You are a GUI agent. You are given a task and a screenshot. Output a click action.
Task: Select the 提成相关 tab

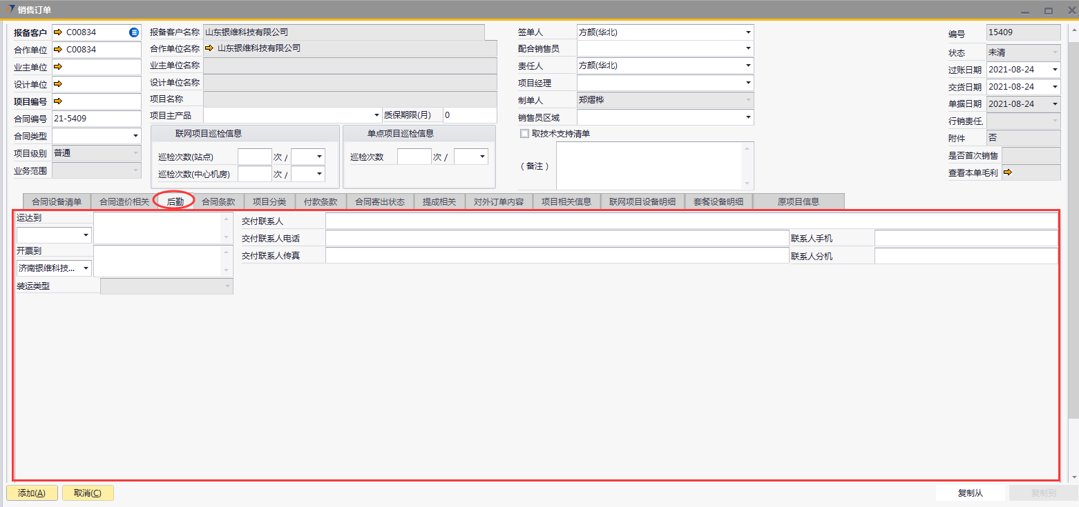[439, 201]
